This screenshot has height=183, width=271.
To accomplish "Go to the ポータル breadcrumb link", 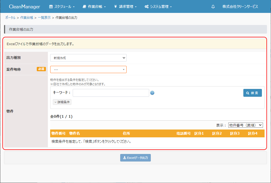I will coord(10,18).
